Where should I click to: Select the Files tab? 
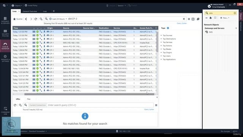coord(29,99)
